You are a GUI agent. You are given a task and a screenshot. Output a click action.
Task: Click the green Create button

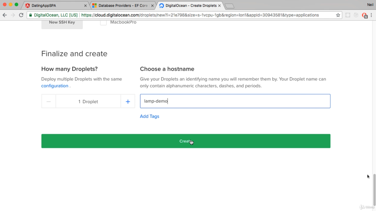(x=186, y=141)
